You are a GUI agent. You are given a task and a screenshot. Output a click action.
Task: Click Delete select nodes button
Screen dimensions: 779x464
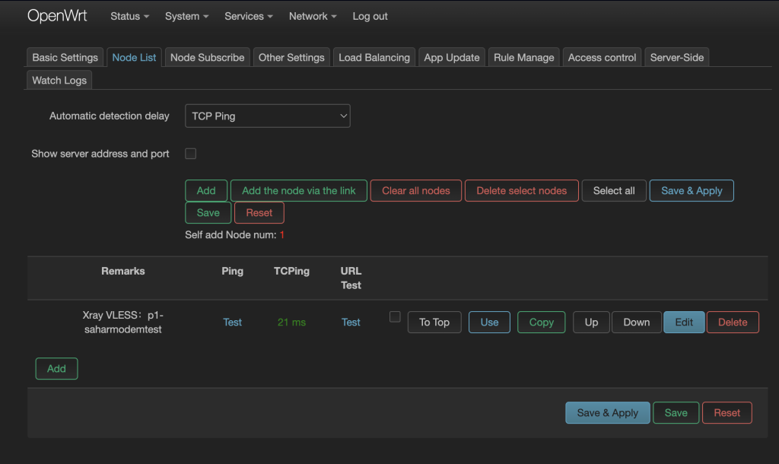pos(521,190)
